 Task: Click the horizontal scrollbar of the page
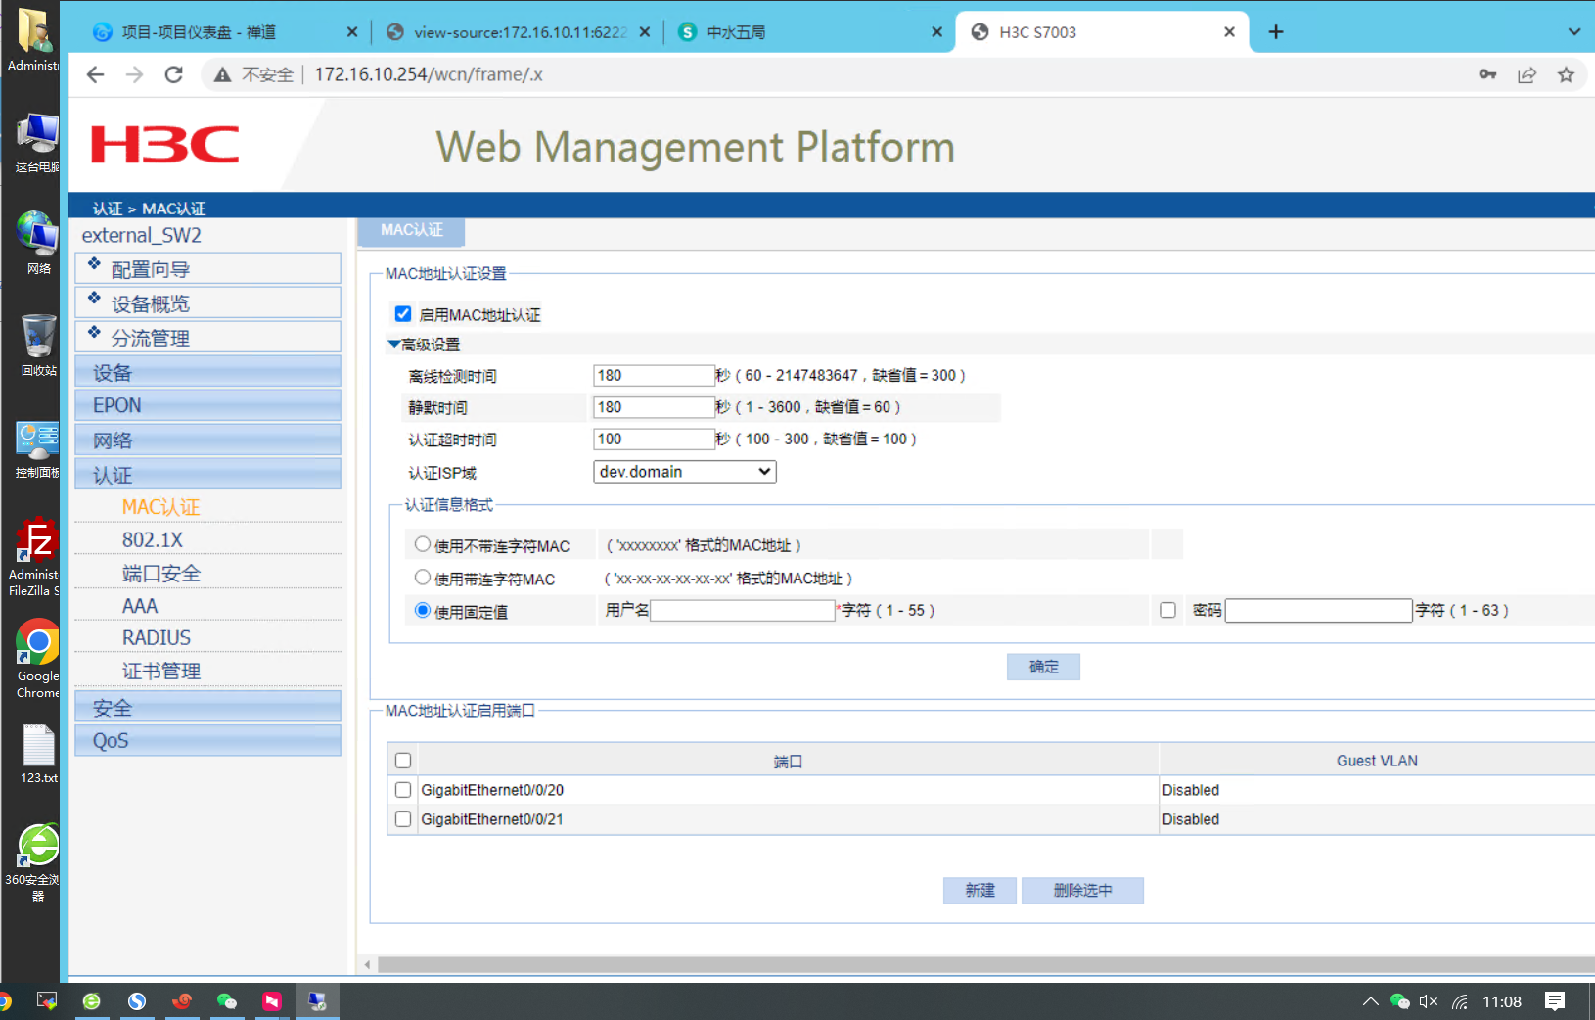click(x=986, y=965)
